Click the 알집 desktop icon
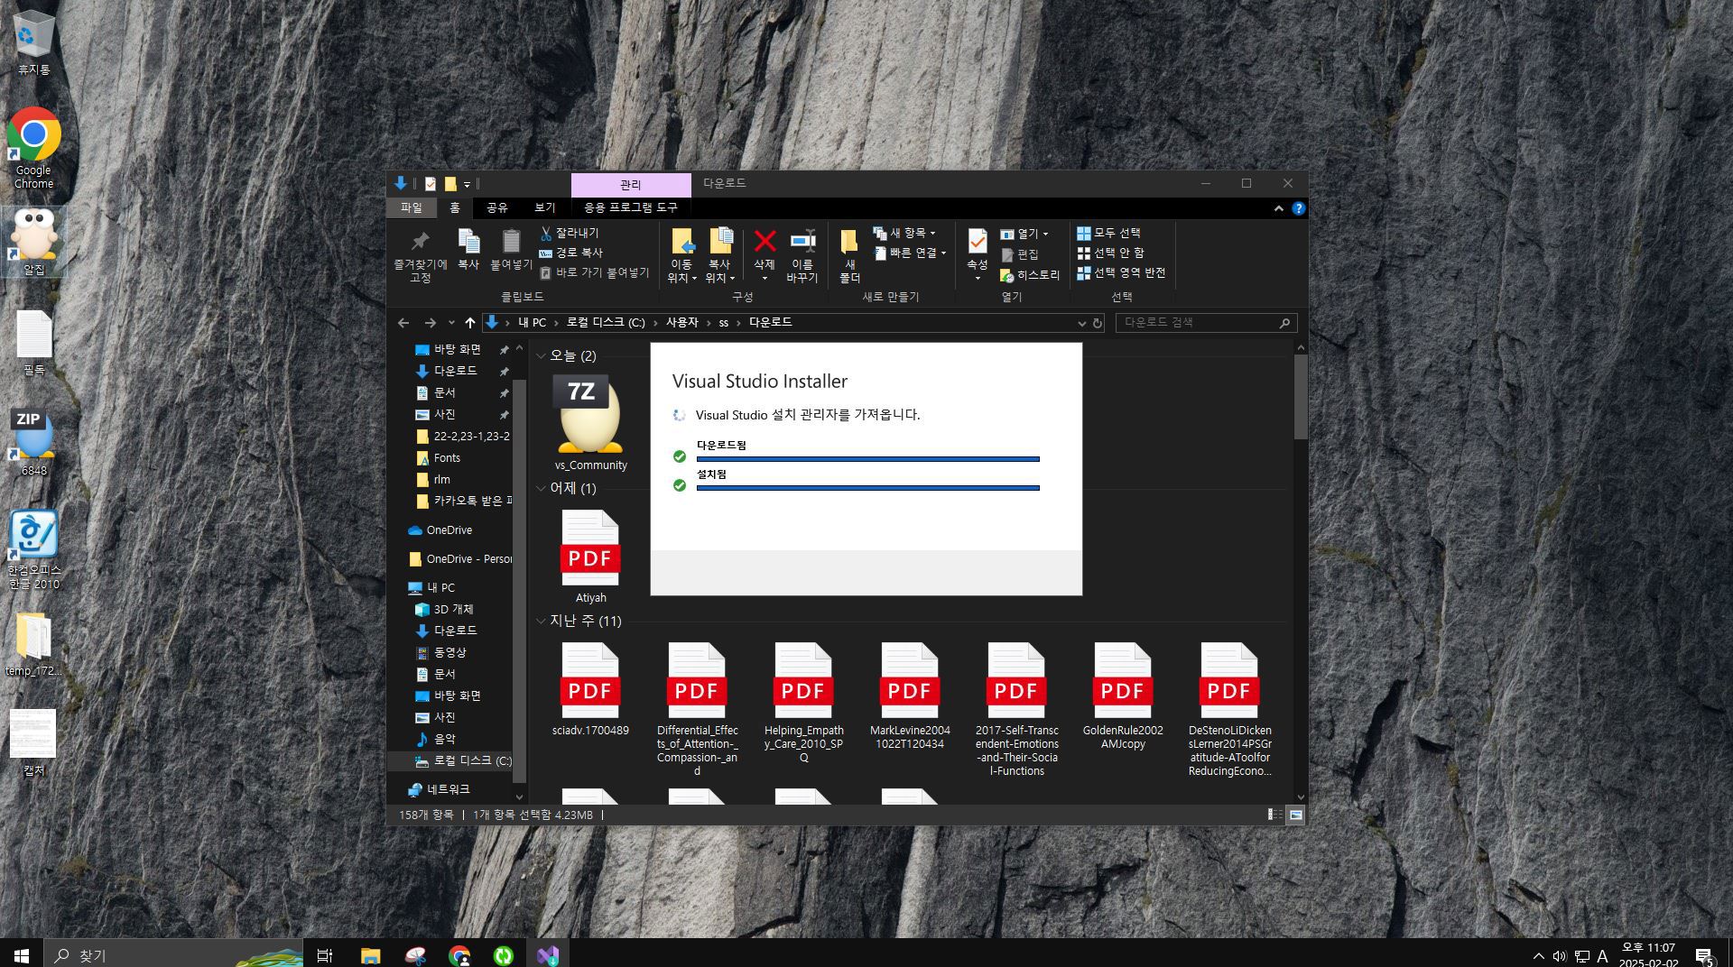1733x967 pixels. 33,242
